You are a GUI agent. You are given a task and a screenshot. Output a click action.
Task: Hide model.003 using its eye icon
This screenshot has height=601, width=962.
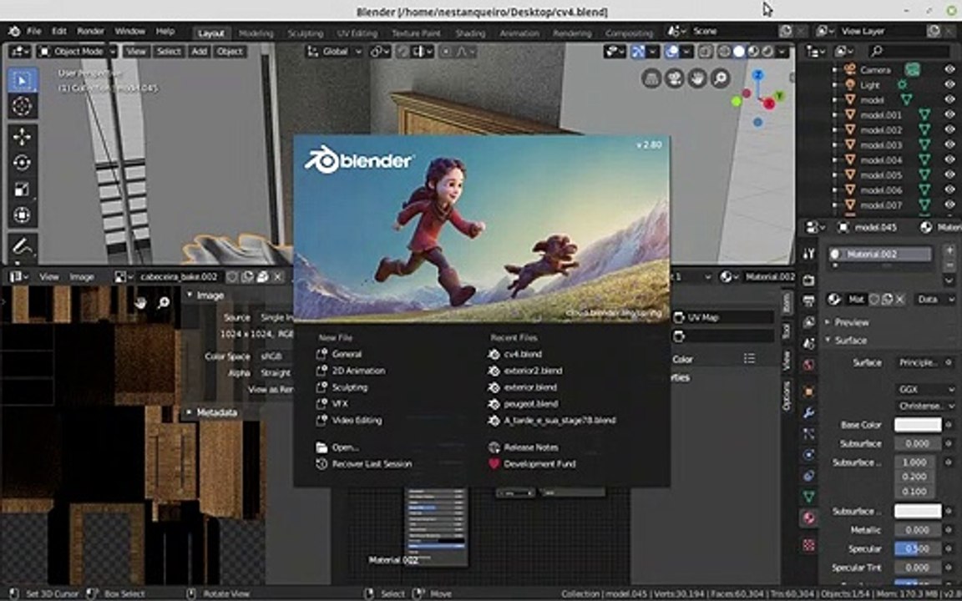[949, 144]
